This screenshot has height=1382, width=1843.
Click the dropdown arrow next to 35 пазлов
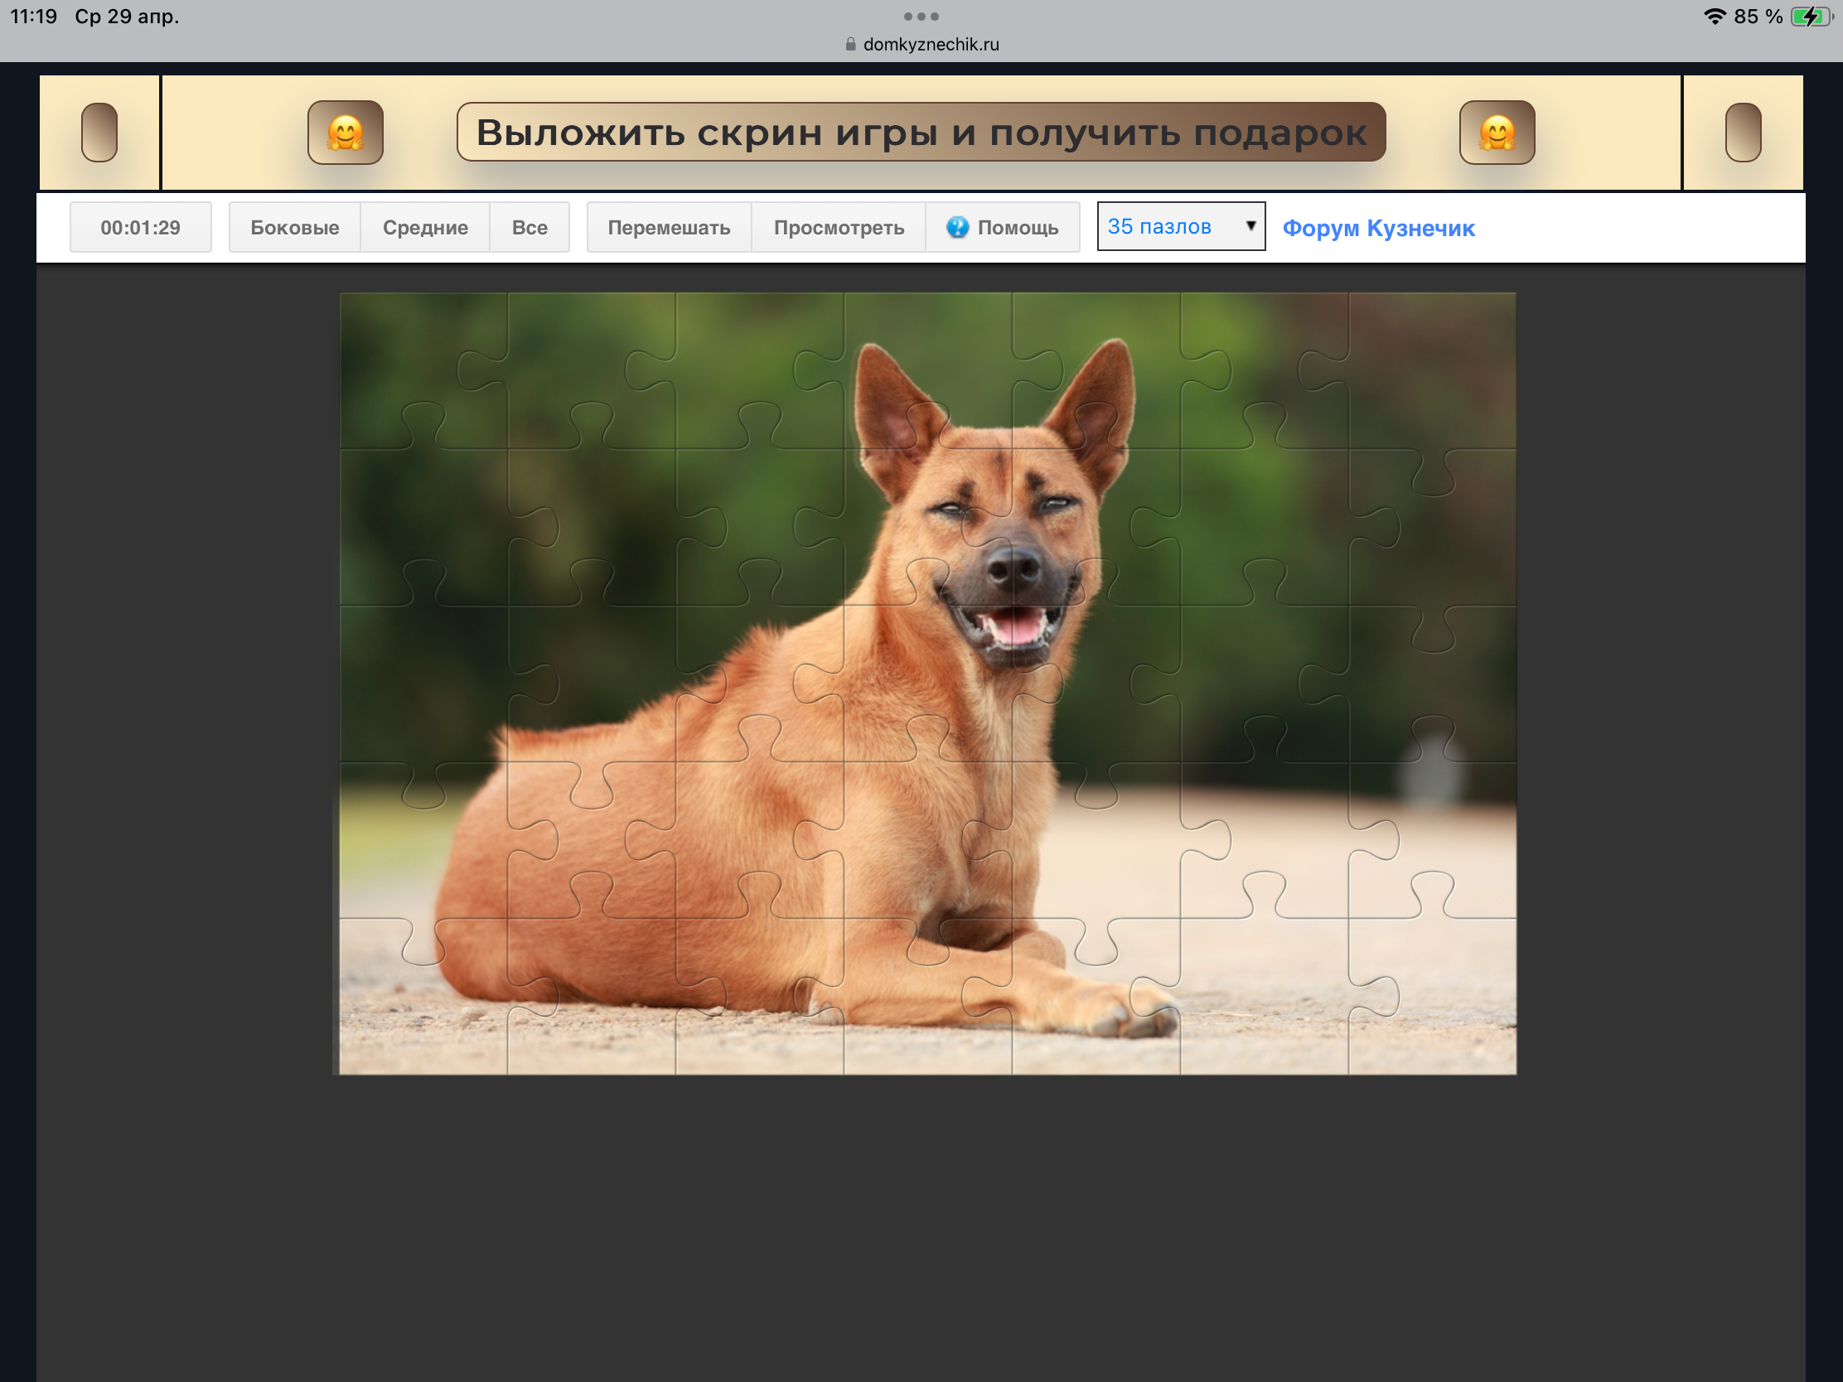1250,226
